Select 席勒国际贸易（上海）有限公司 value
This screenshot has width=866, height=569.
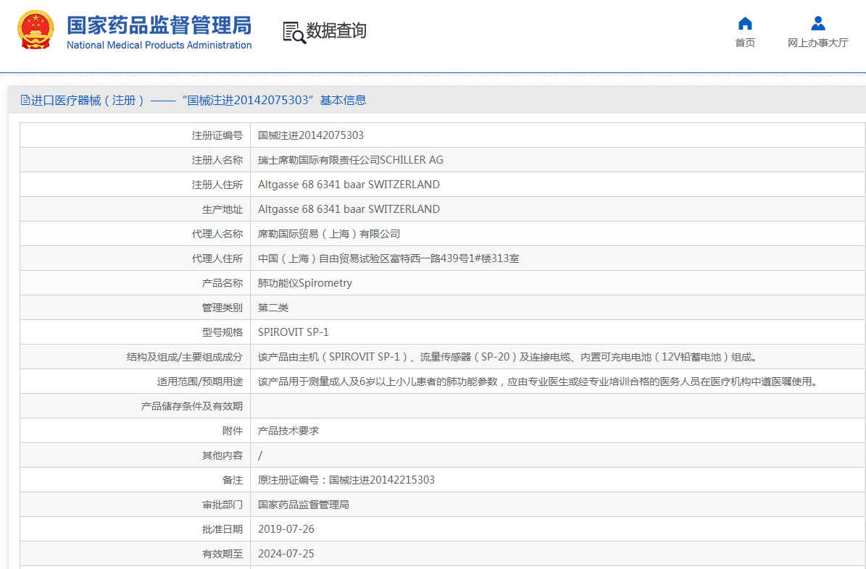329,234
